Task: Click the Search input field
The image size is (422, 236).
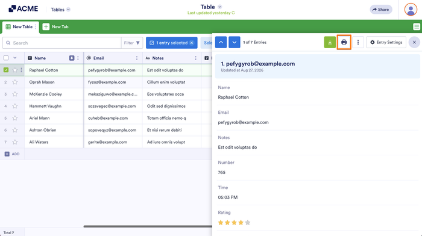Action: tap(62, 43)
